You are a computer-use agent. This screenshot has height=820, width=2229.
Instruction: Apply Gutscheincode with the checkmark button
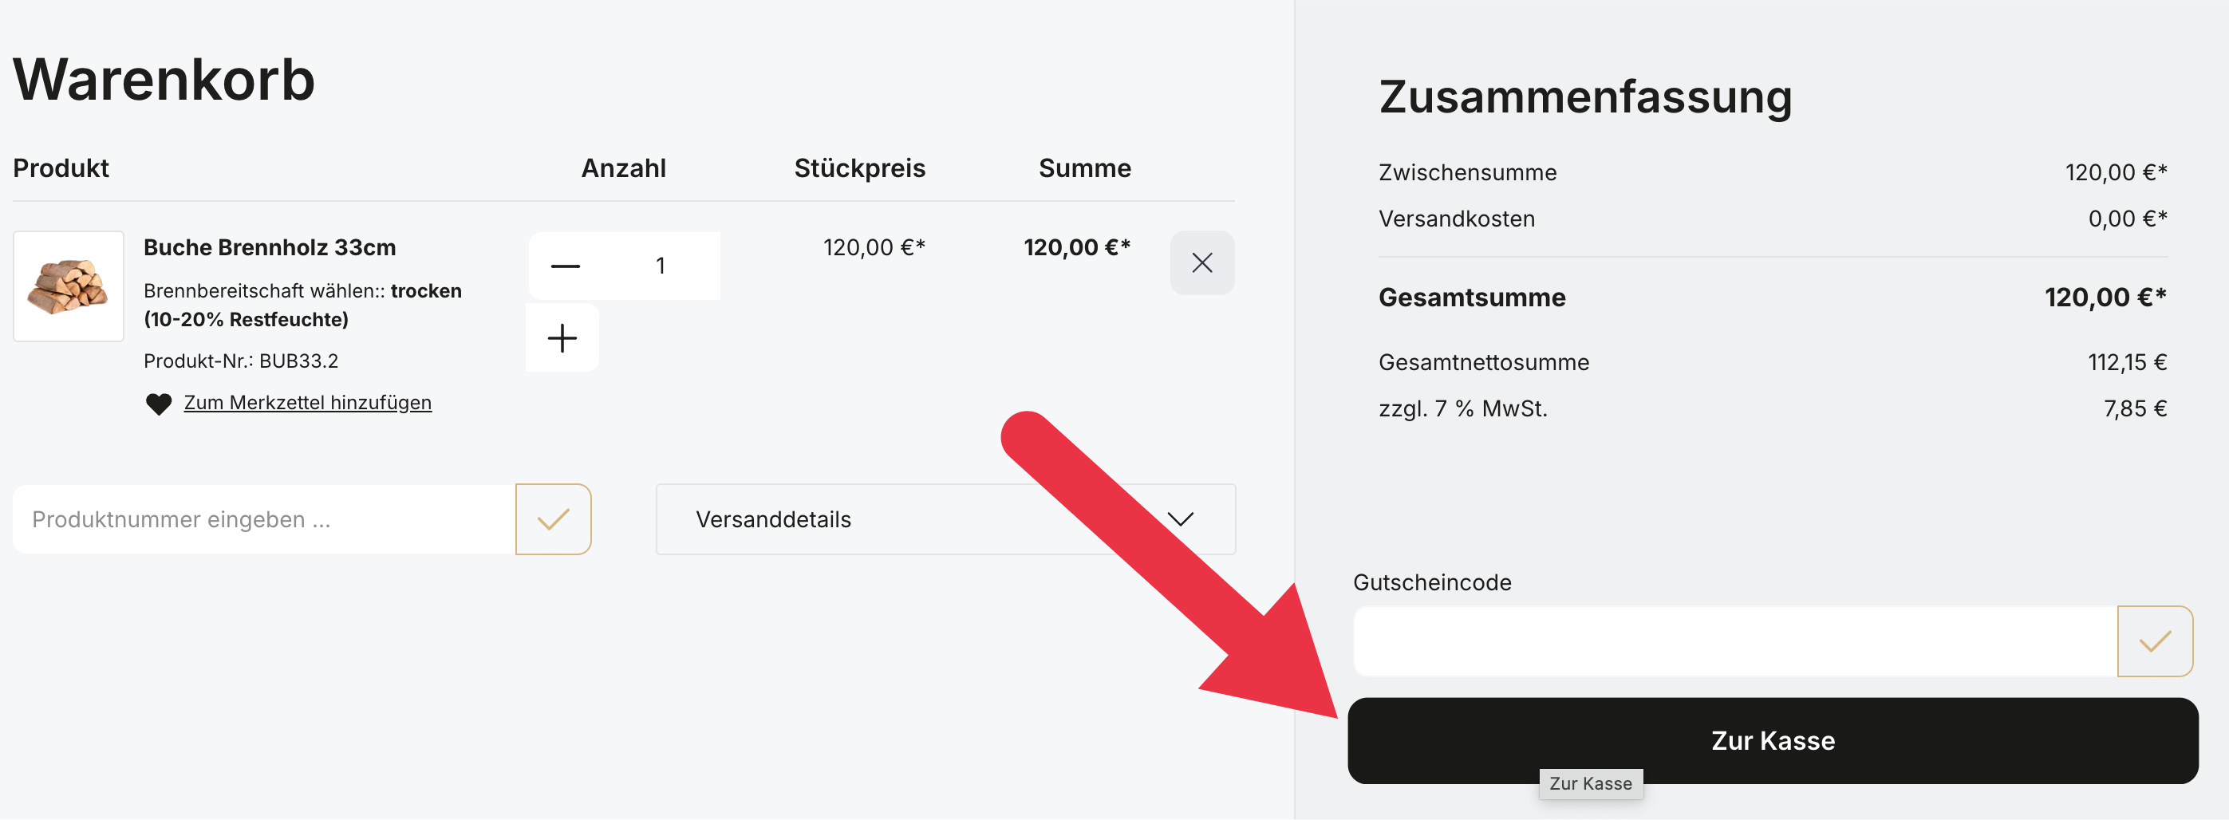click(x=2154, y=641)
